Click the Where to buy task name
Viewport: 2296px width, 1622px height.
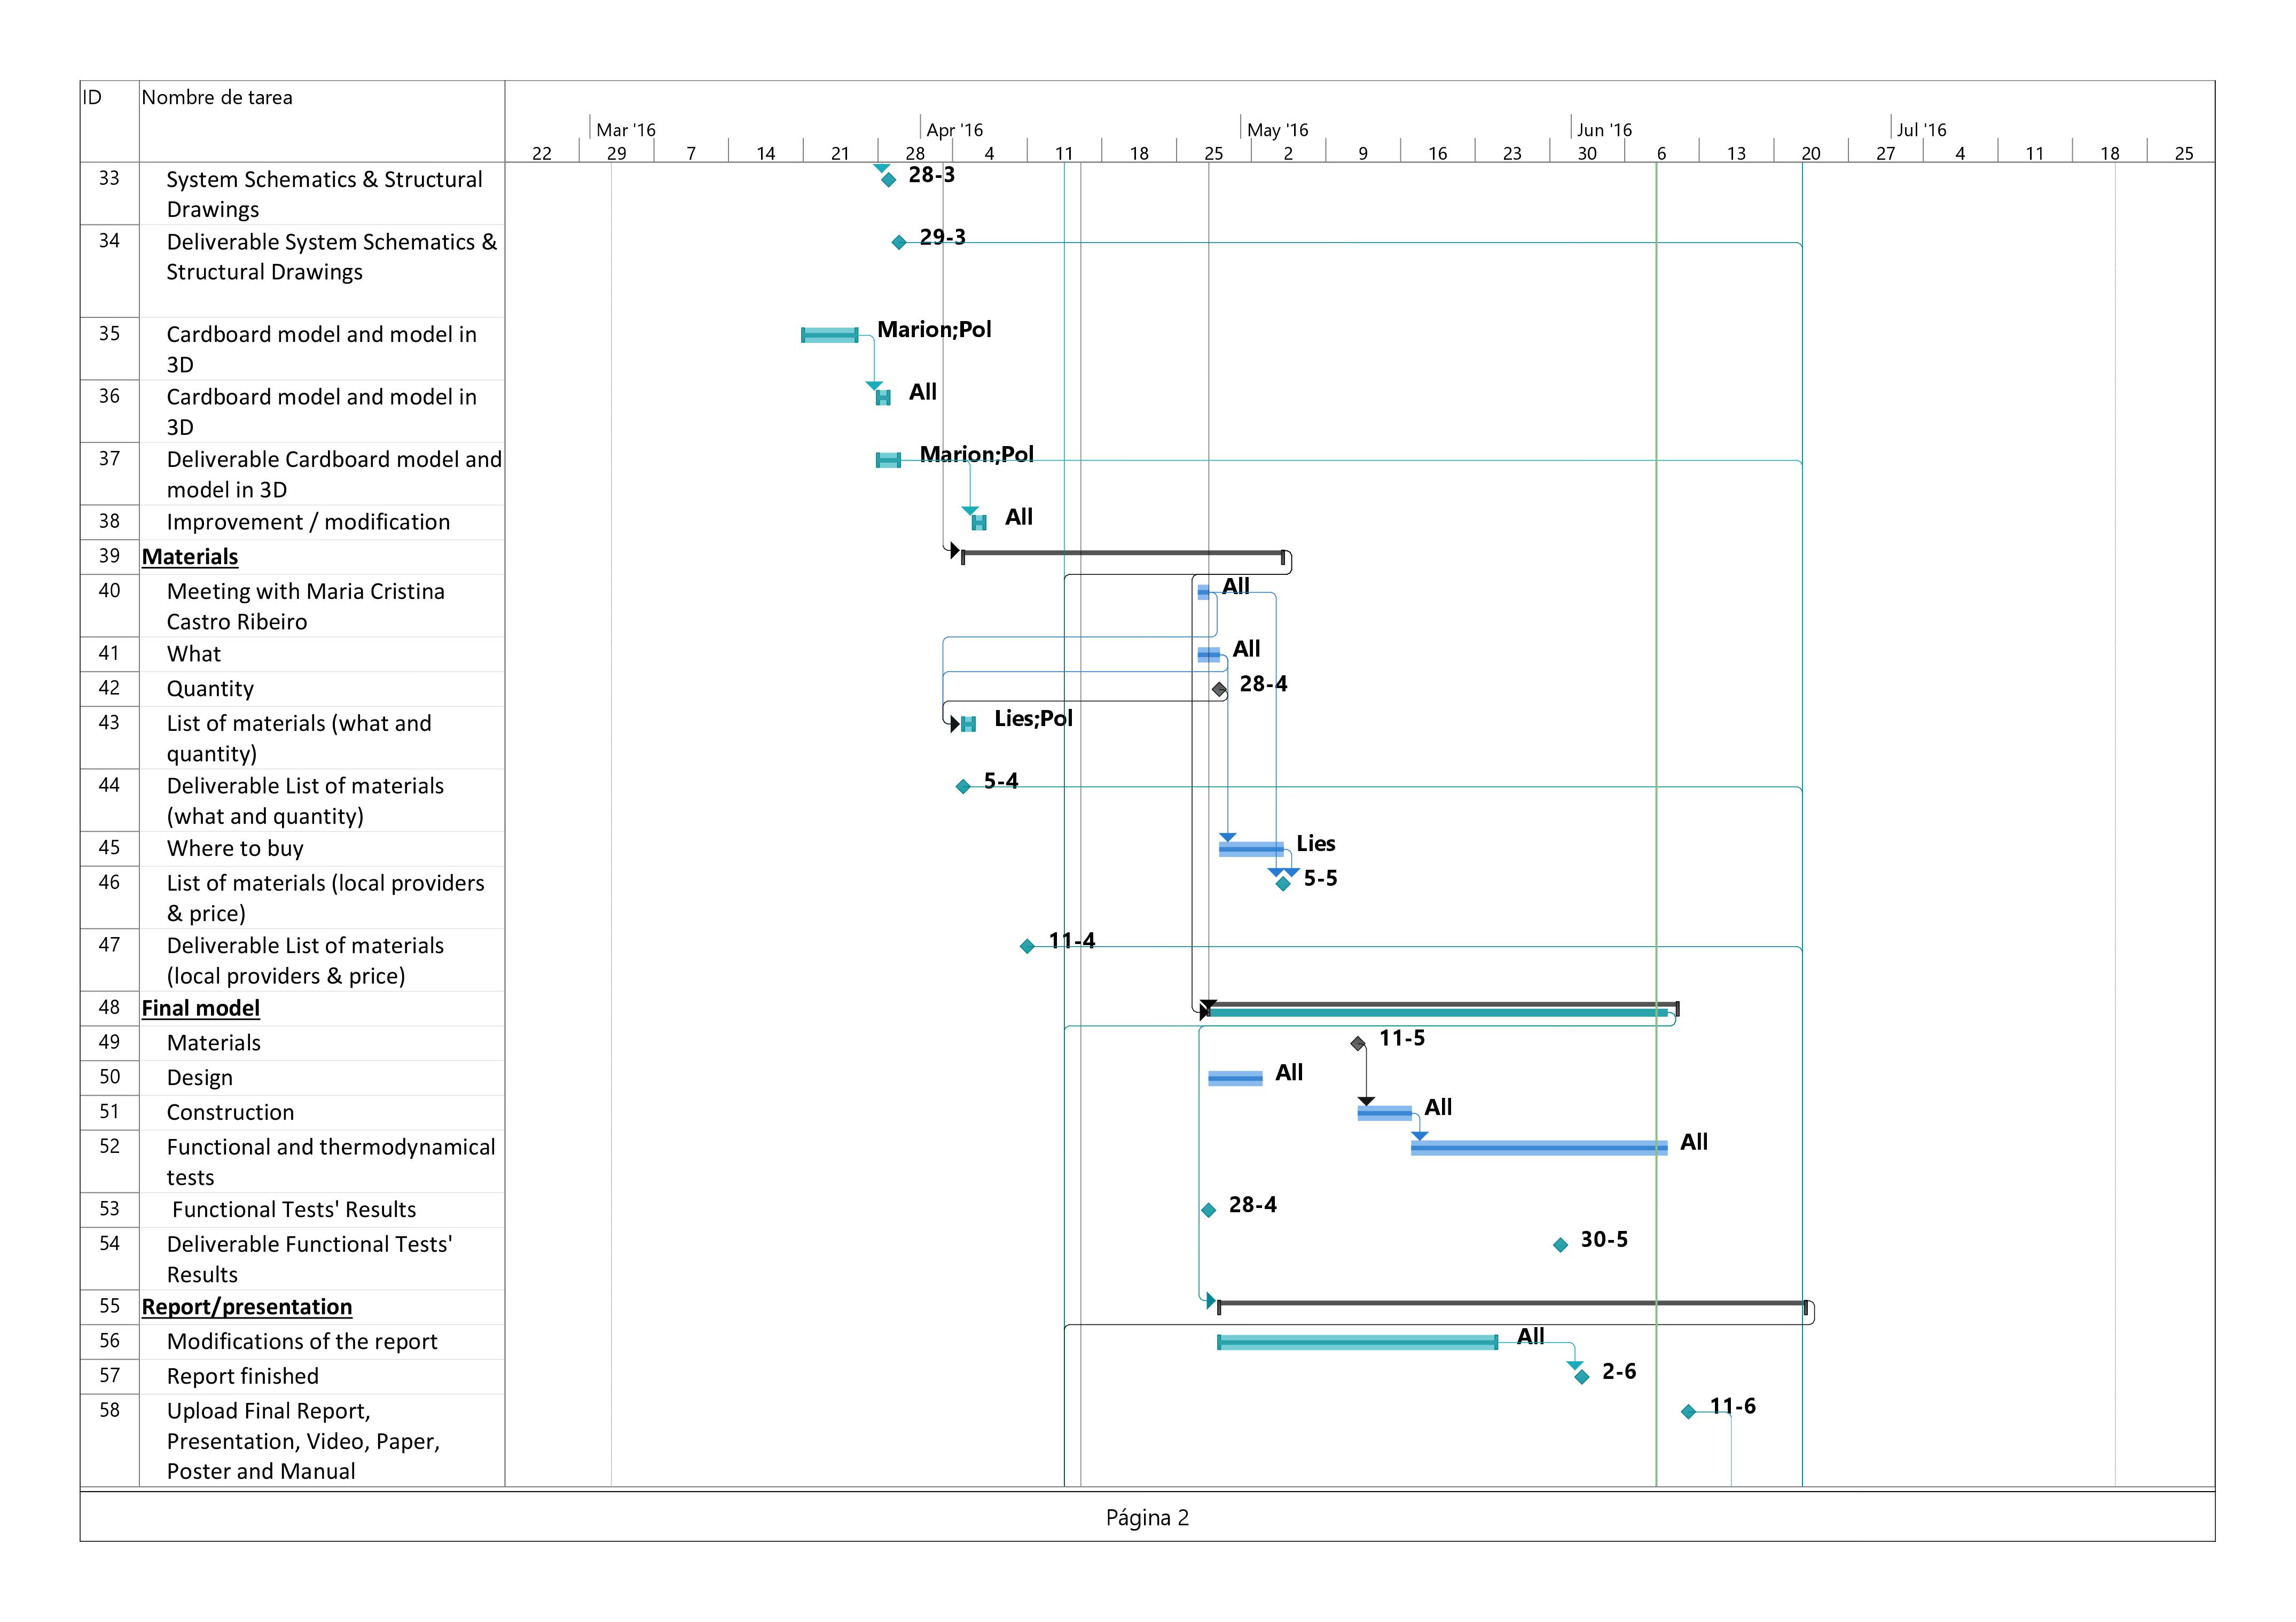coord(235,848)
